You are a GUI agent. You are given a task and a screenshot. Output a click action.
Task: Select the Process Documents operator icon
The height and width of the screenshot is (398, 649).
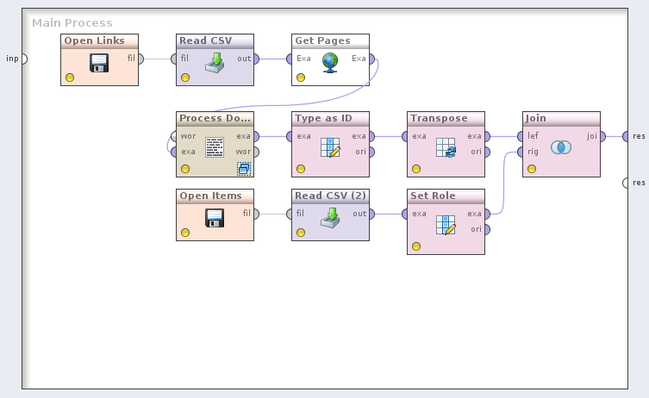pos(215,146)
